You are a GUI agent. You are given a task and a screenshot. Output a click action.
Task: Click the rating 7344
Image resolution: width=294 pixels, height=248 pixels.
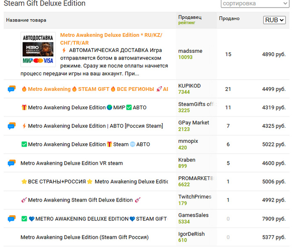click(x=184, y=92)
